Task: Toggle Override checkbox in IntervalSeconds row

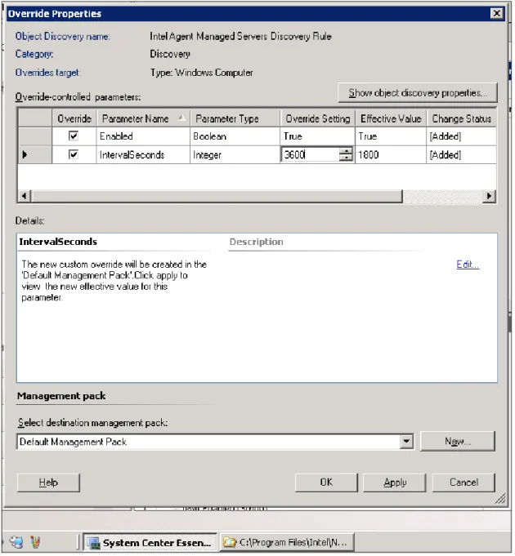Action: pyautogui.click(x=74, y=154)
